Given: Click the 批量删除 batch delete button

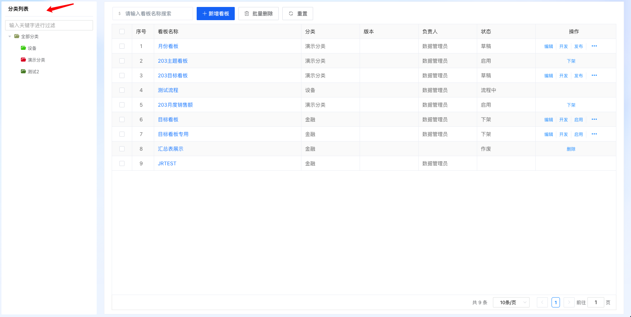Looking at the screenshot, I should [259, 14].
